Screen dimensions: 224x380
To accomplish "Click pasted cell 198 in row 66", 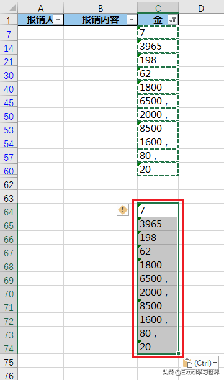I will point(158,237).
